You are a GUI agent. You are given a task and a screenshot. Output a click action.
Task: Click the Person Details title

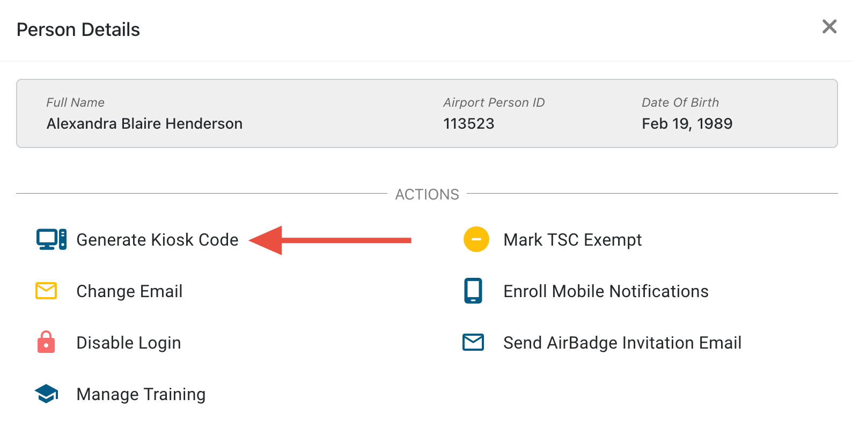[x=78, y=29]
